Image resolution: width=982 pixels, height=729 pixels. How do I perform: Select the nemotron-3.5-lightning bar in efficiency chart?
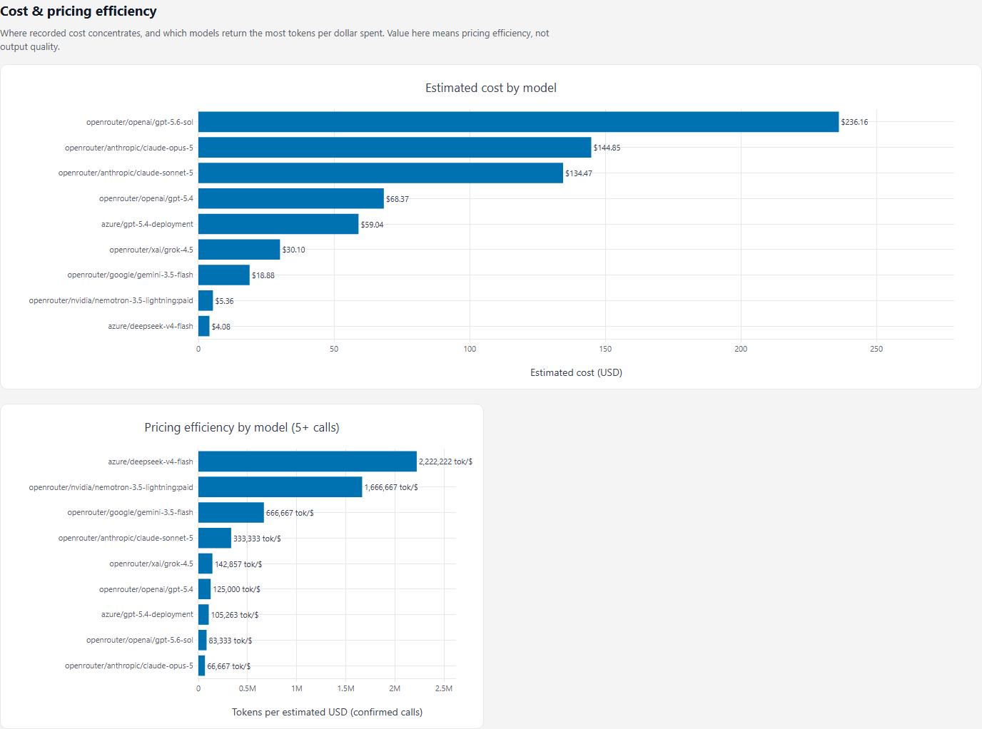(x=280, y=487)
